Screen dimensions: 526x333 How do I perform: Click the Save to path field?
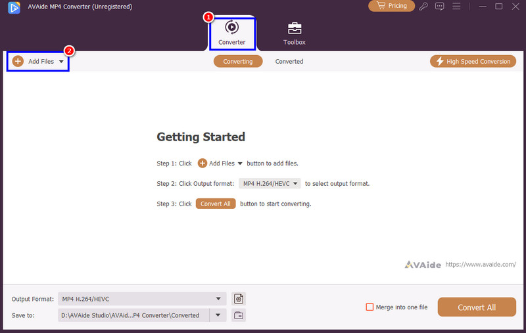click(x=131, y=315)
